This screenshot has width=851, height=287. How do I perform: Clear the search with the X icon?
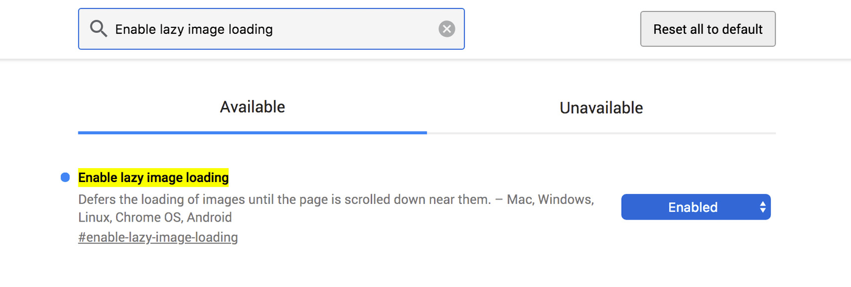point(447,29)
